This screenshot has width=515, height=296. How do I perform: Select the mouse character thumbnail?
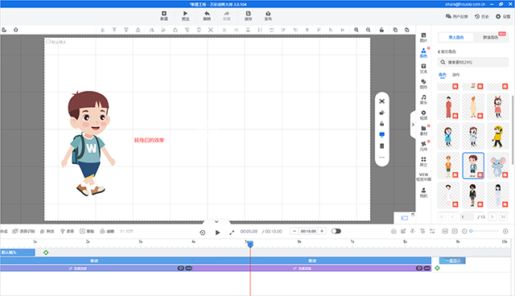point(498,166)
